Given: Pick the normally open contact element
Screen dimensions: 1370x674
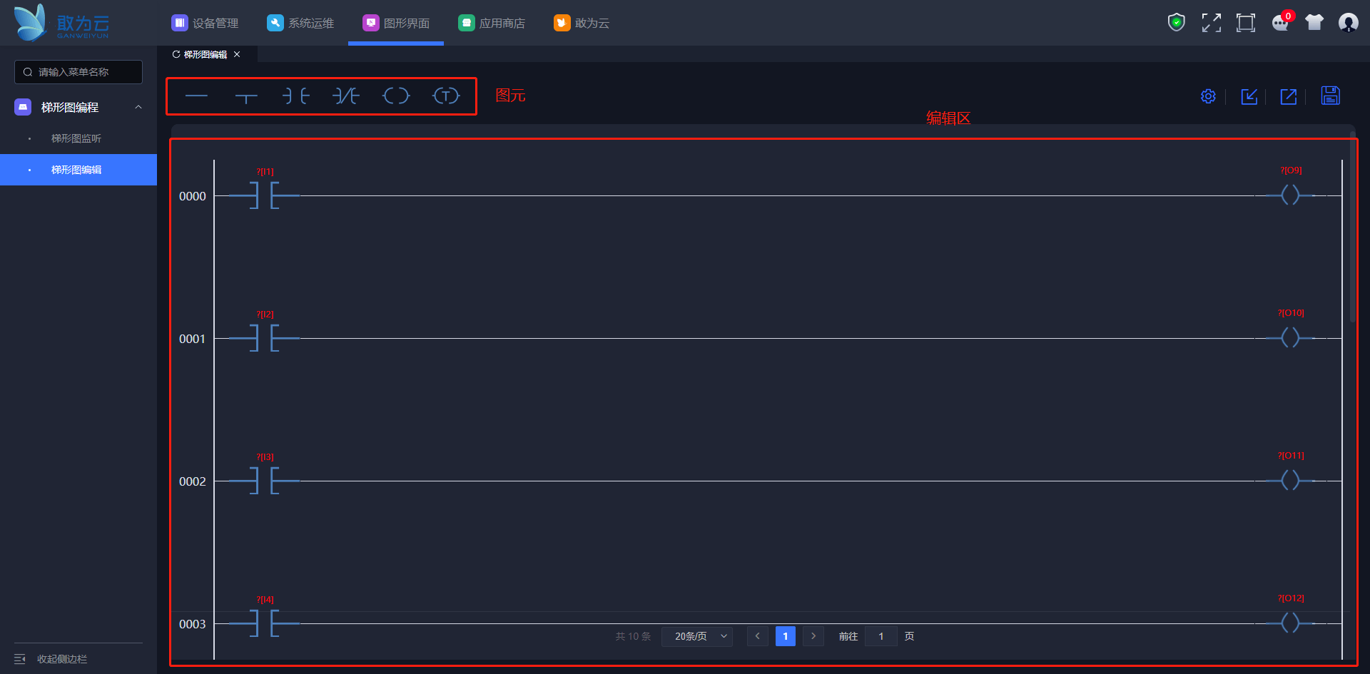Looking at the screenshot, I should [x=296, y=96].
